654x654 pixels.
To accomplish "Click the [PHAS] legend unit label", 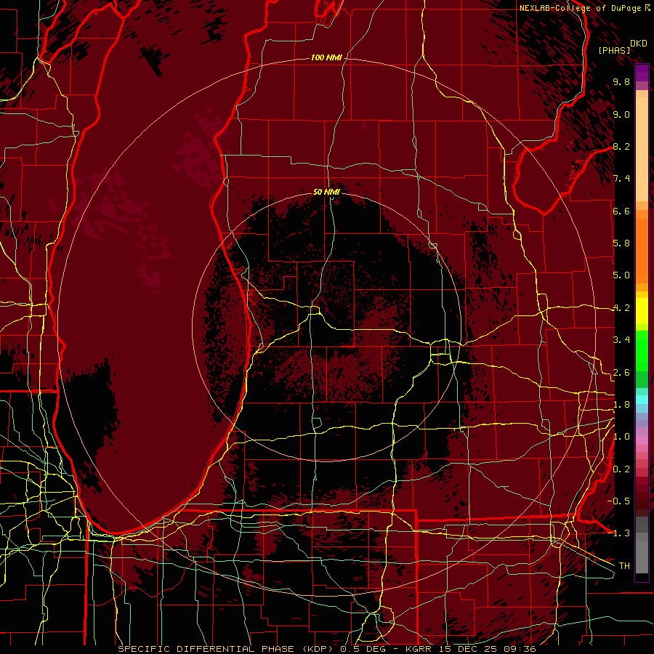I will [614, 50].
